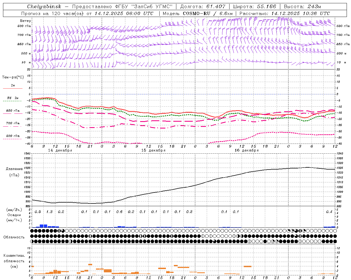
Task: Click the 'Облачность' cloud cover label
Action: (x=14, y=237)
